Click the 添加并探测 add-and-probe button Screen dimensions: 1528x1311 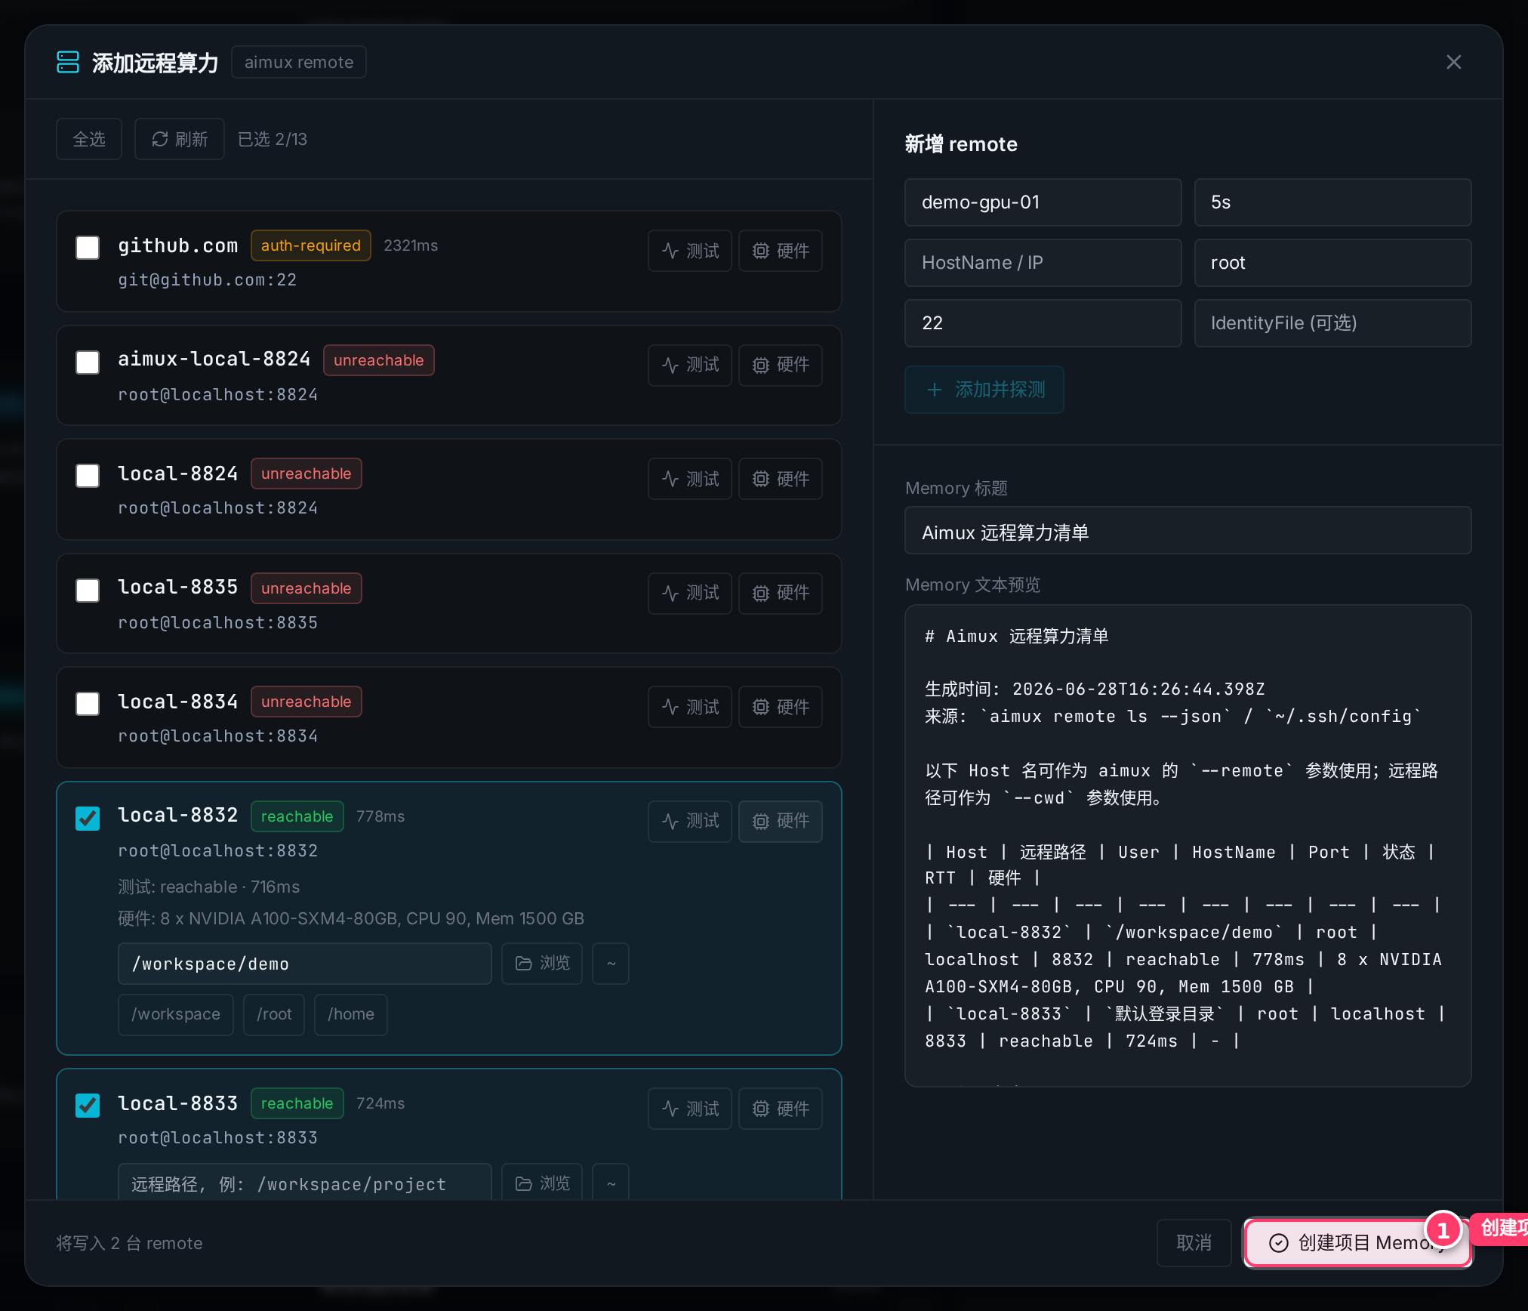pos(984,390)
